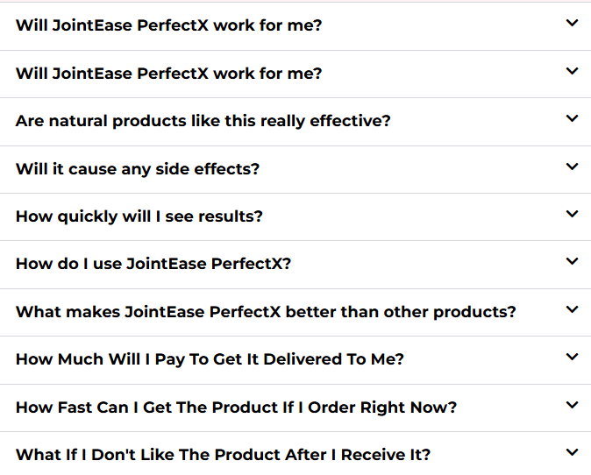Expand the topmost 'Will JointEase PerfectX work for me?' question
This screenshot has height=475, width=591.
click(169, 25)
